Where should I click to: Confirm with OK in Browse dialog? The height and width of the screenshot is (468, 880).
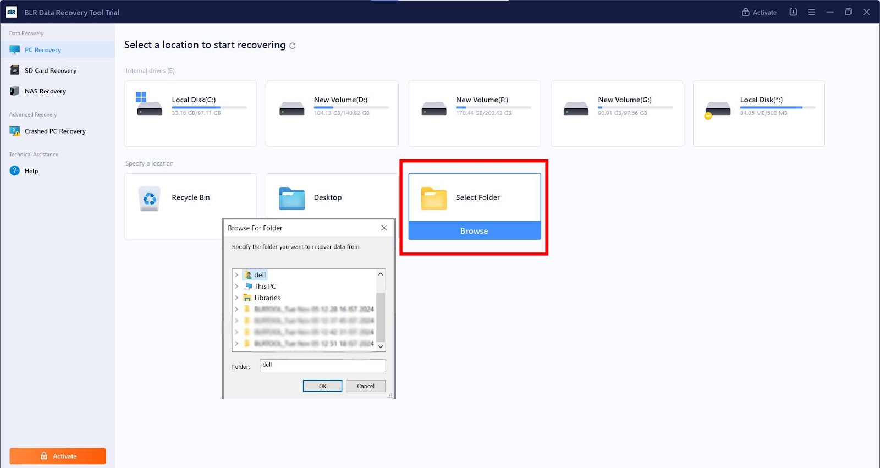tap(323, 386)
